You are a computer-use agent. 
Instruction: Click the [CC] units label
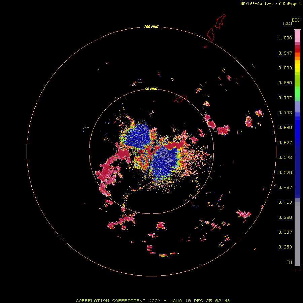pos(287,23)
